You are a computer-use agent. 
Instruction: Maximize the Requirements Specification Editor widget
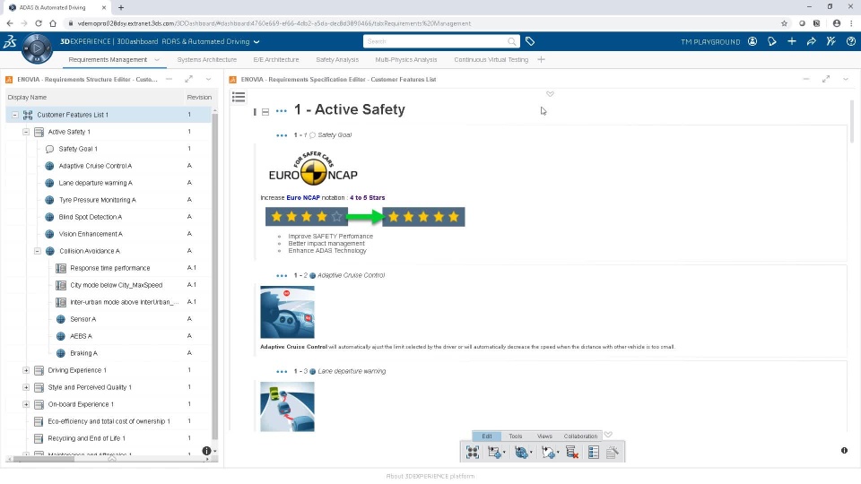826,79
